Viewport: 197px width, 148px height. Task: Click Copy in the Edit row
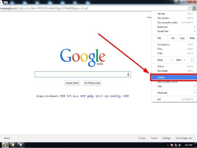point(182,38)
